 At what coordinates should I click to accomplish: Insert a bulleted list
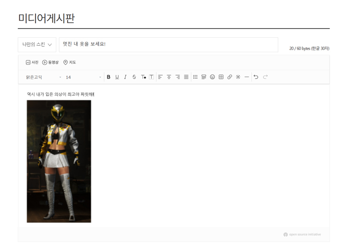[195, 77]
